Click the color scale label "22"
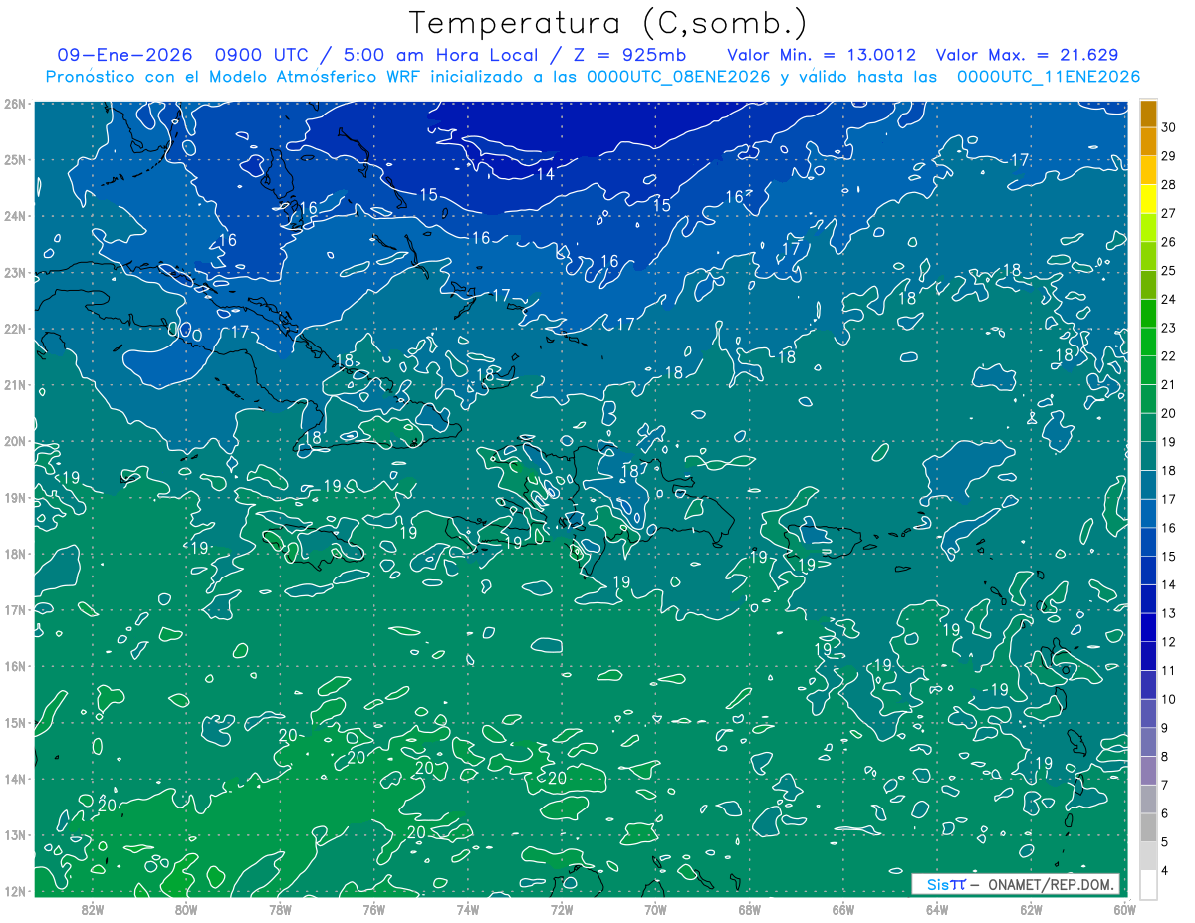The height and width of the screenshot is (923, 1195). coord(1169,356)
